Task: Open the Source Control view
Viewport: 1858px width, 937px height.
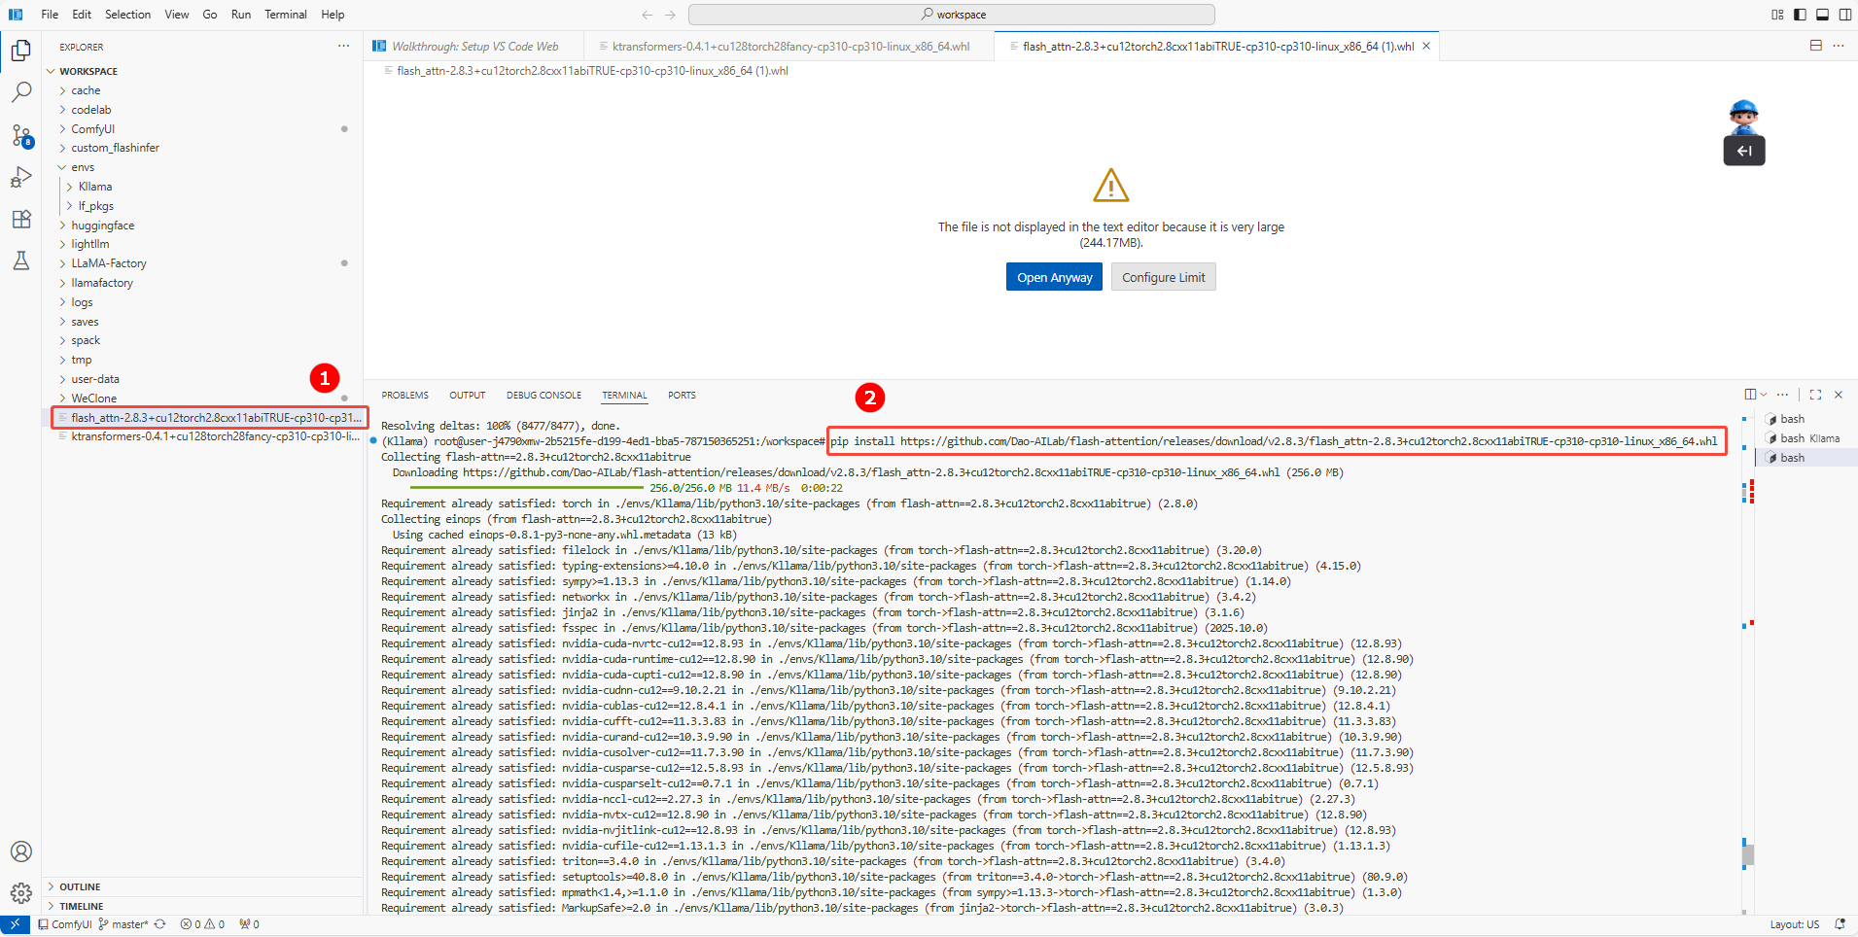Action: [x=20, y=135]
